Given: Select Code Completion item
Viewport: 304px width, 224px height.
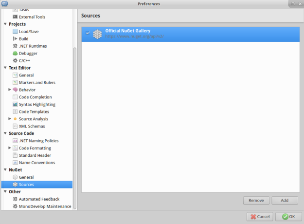Looking at the screenshot, I should (36, 97).
